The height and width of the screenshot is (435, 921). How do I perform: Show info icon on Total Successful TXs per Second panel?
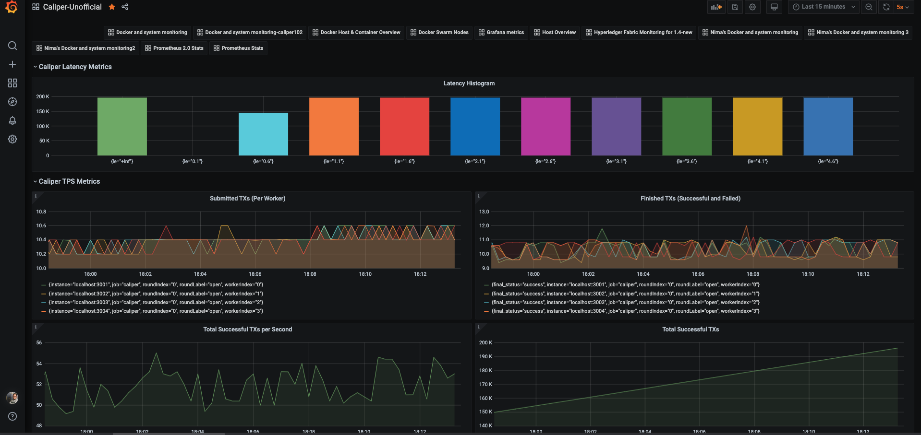pyautogui.click(x=36, y=327)
